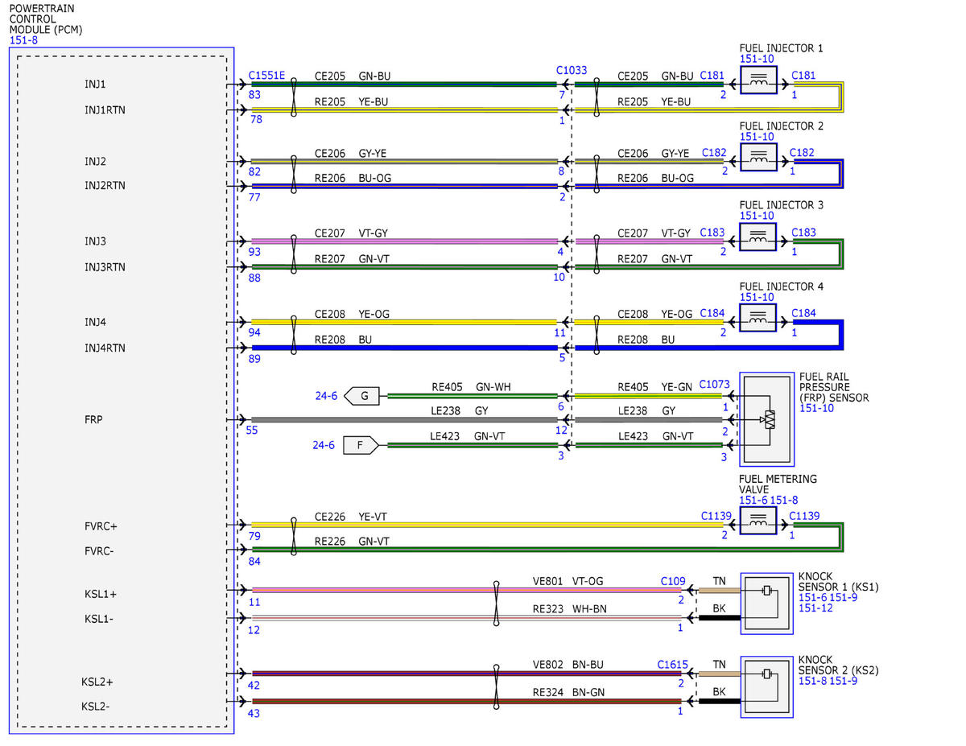Follow the 151-12 link under Knock Sensor 1
Viewport: 966px width, 746px height.
[x=815, y=608]
